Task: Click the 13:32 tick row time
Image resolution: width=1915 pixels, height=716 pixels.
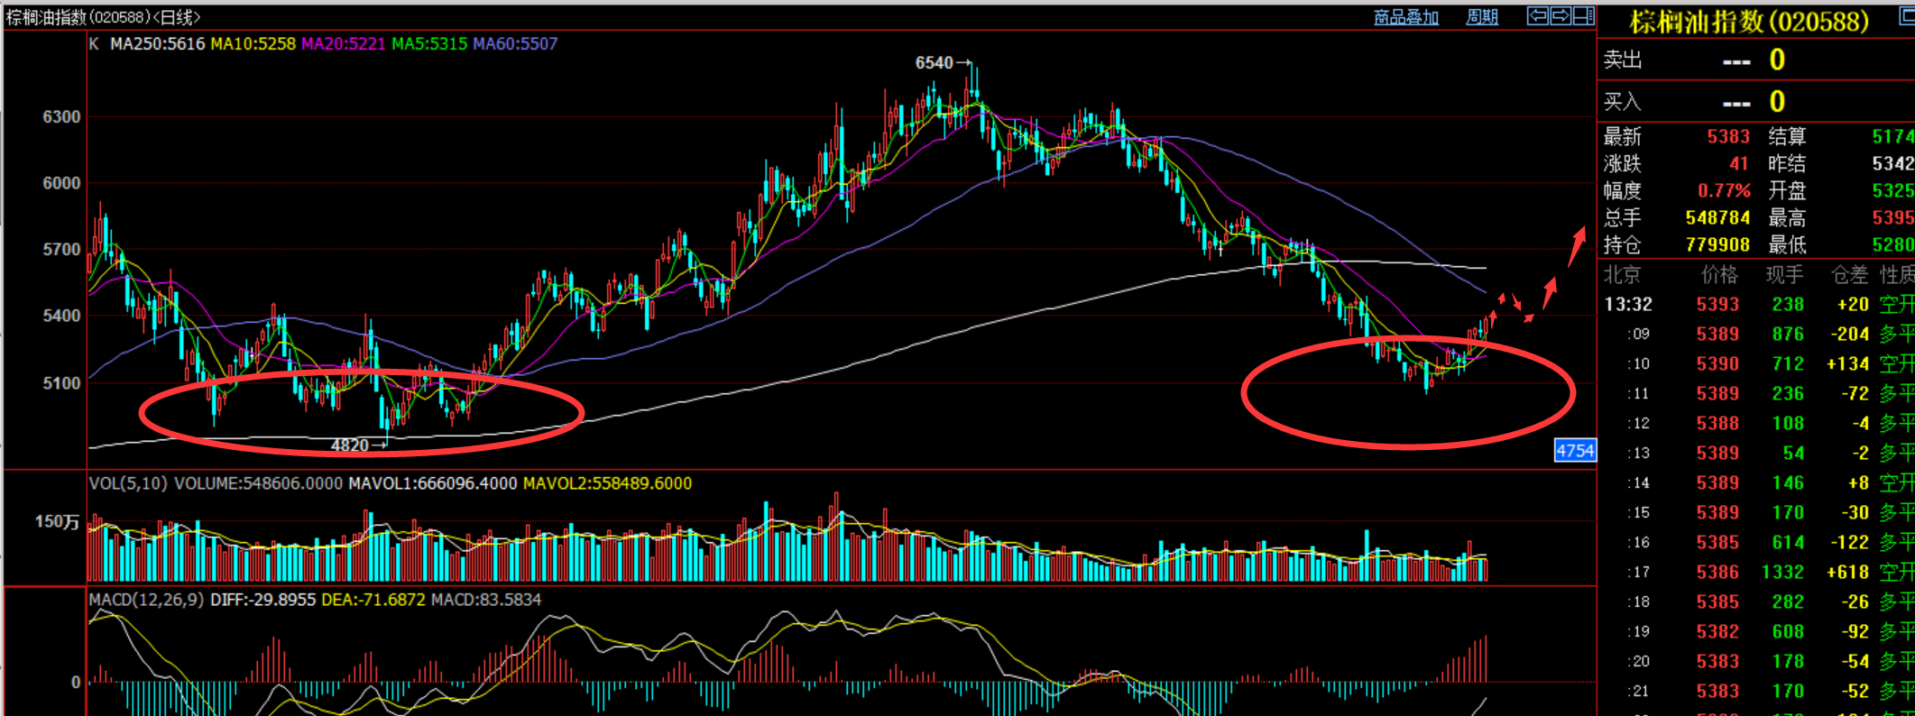Action: tap(1628, 305)
